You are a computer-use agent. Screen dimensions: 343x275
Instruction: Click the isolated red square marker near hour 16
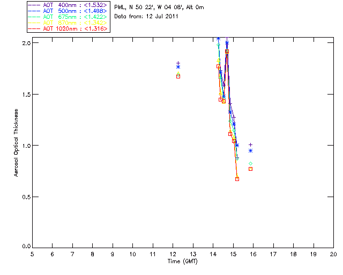tap(251, 169)
